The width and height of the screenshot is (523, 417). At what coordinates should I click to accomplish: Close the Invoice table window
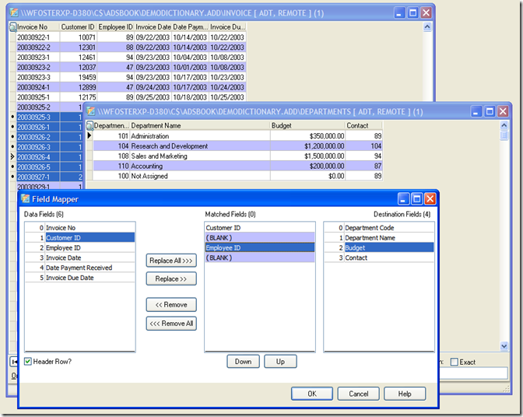click(426, 13)
